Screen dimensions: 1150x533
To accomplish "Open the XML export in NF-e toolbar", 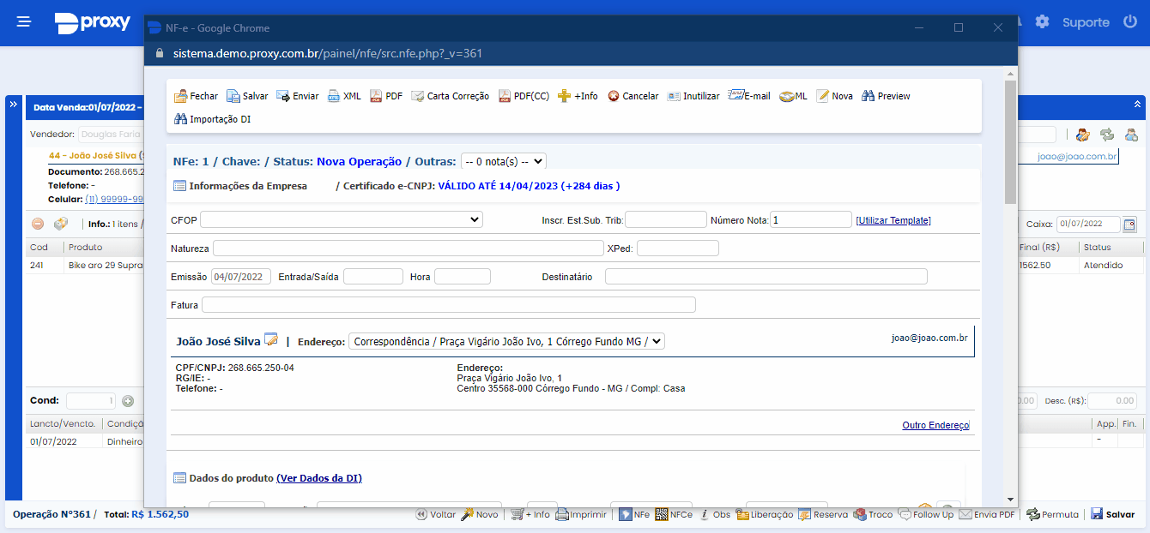I will click(x=344, y=96).
